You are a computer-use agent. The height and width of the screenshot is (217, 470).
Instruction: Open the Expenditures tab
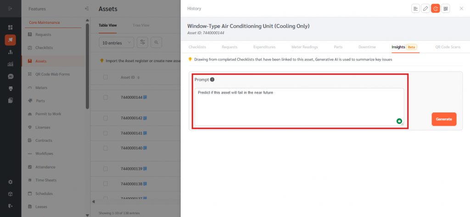coord(265,47)
